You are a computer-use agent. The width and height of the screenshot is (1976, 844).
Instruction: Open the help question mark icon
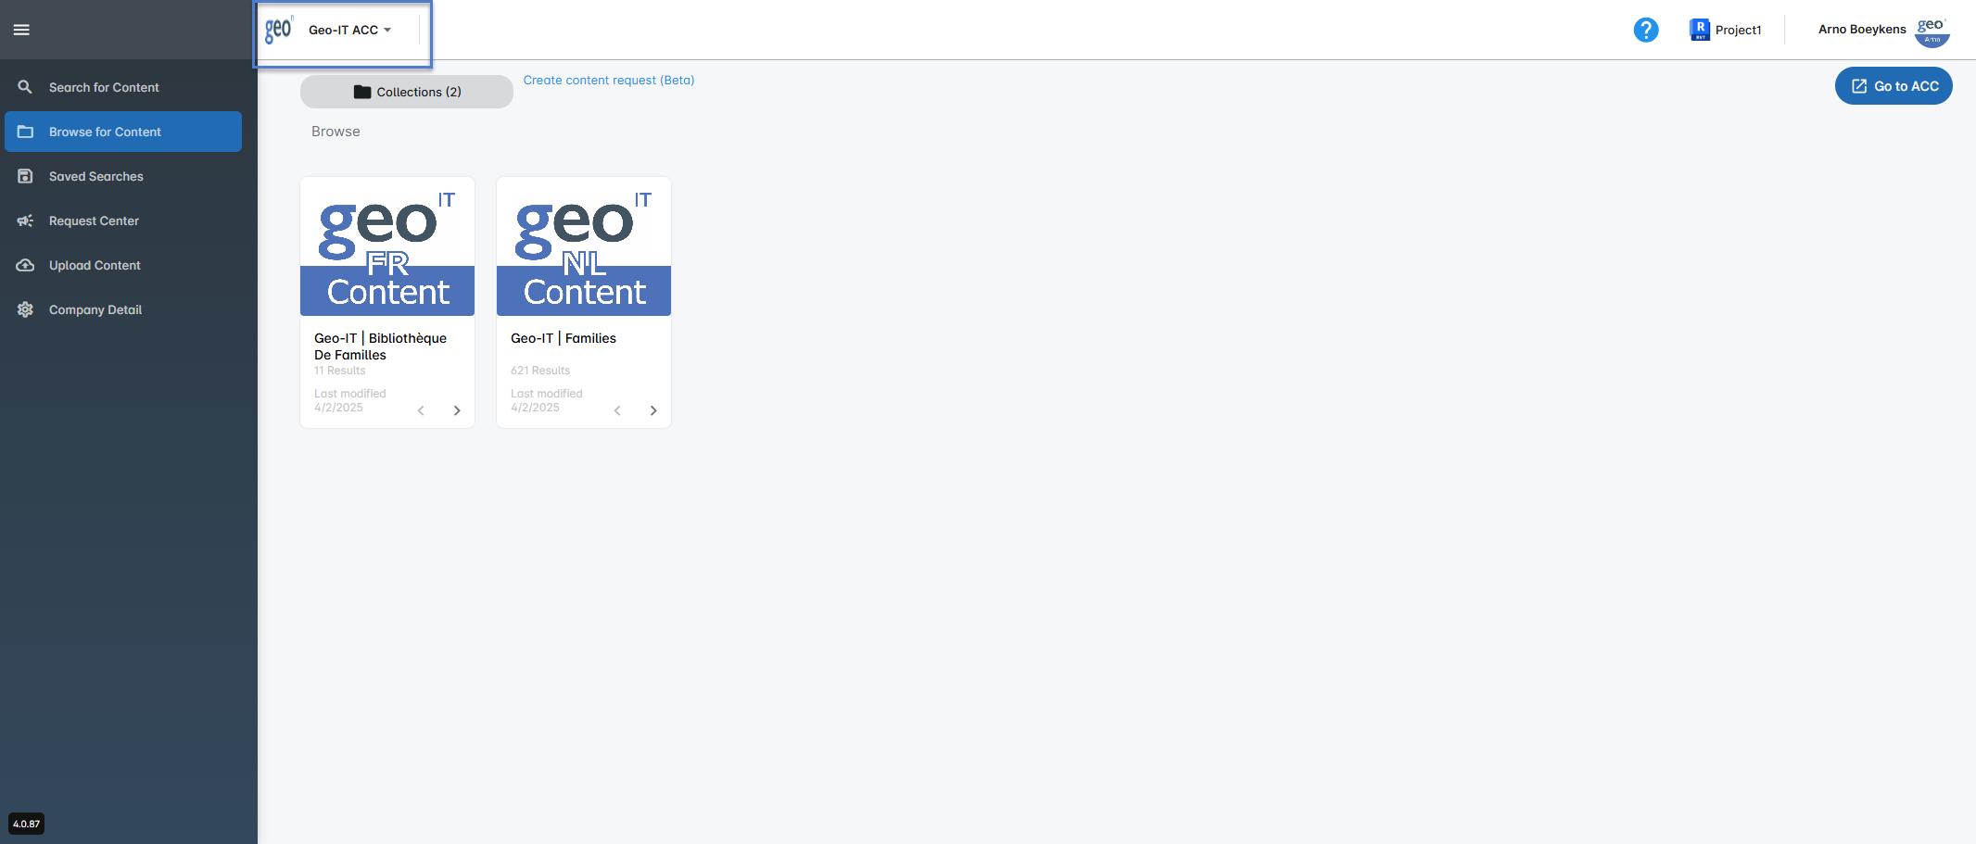[1645, 30]
